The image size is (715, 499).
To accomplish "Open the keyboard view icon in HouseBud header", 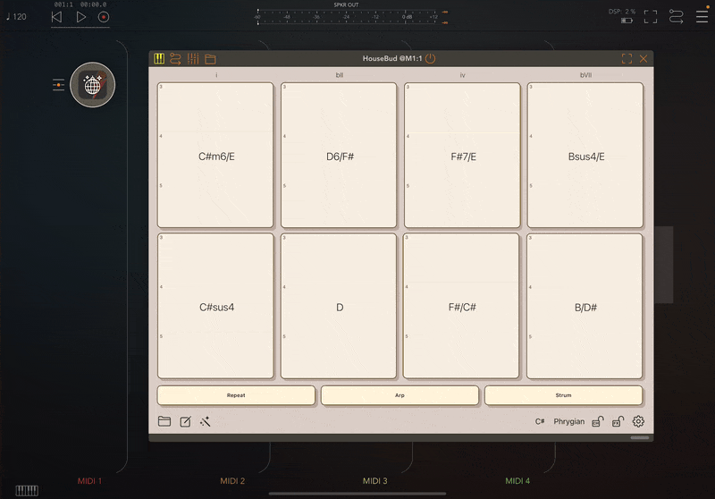I will 159,58.
